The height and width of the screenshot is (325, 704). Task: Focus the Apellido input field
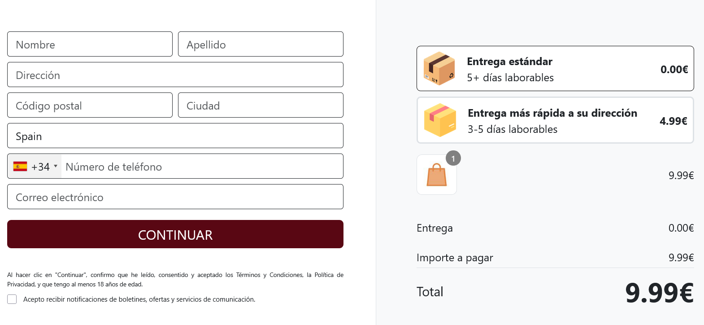pos(261,44)
